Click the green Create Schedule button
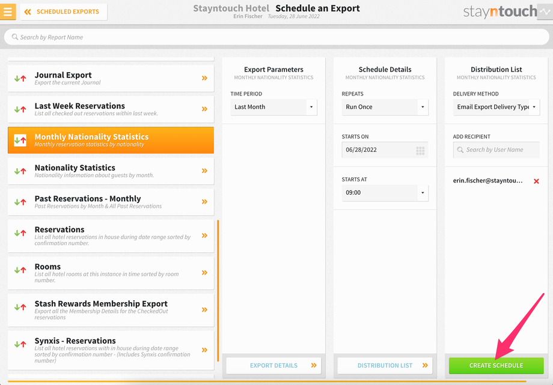This screenshot has width=553, height=385. [x=496, y=366]
